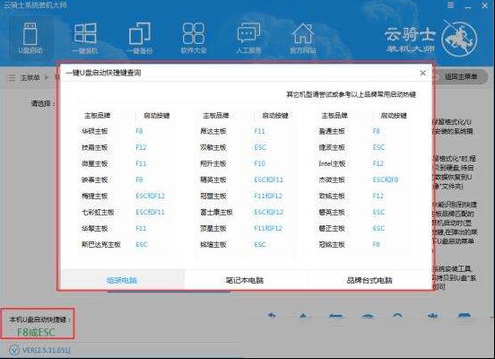Click ESC和F11 key for 七彩虹主板
This screenshot has height=359, width=495.
tap(151, 212)
